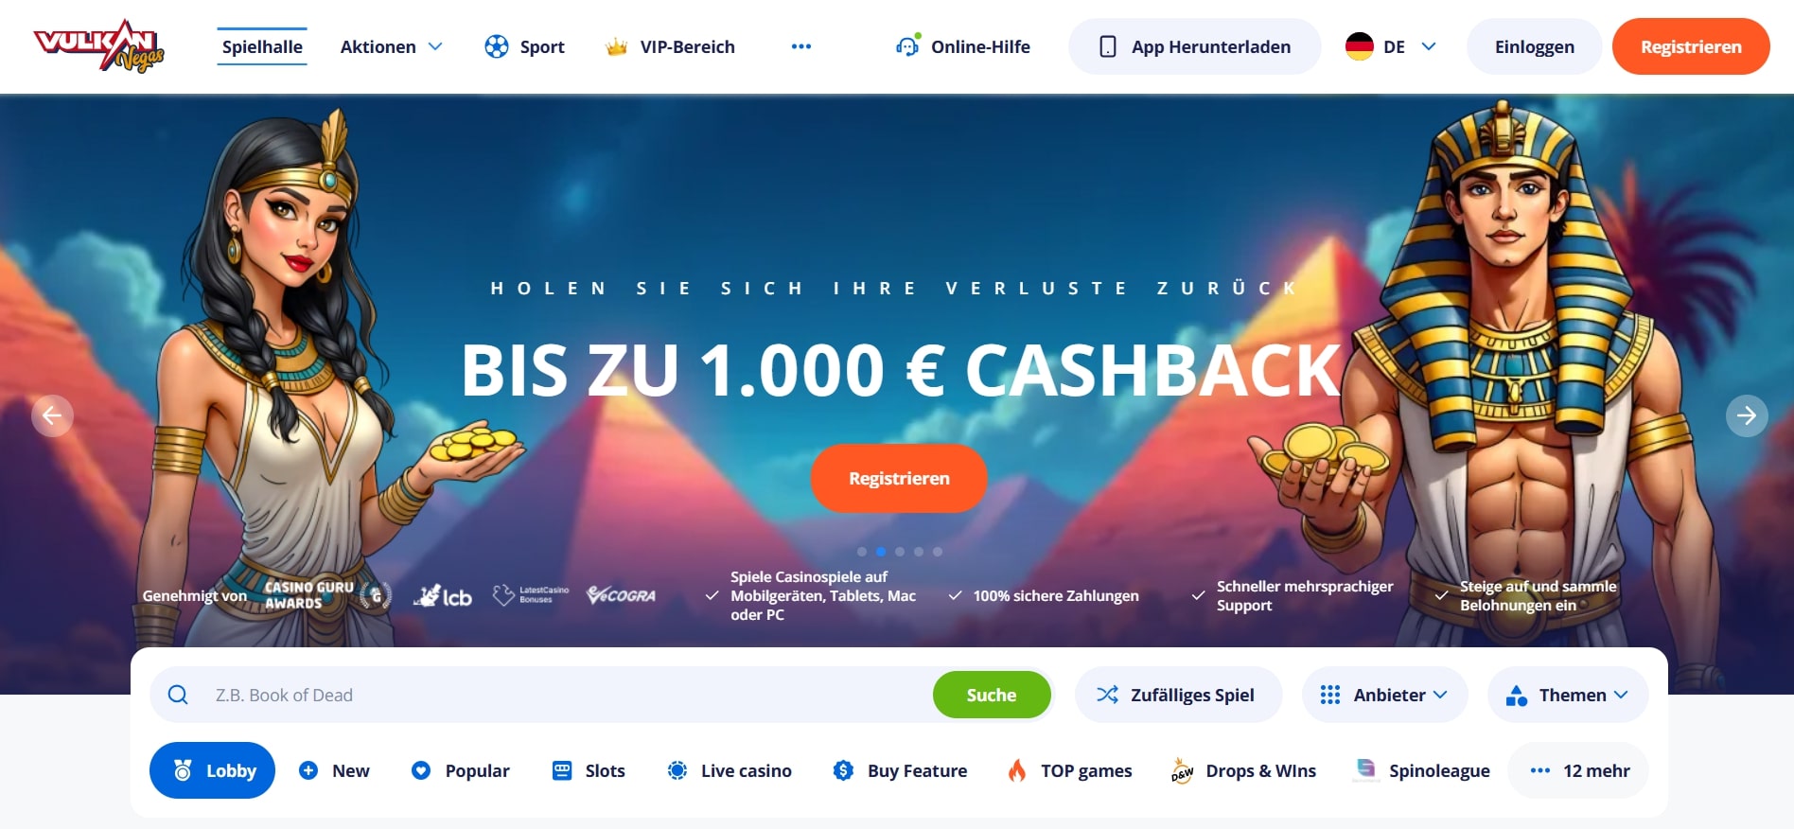
Task: Click the Online-Hilfe headset icon
Action: (908, 44)
